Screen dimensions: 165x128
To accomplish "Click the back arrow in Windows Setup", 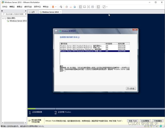I will pos(56,31).
